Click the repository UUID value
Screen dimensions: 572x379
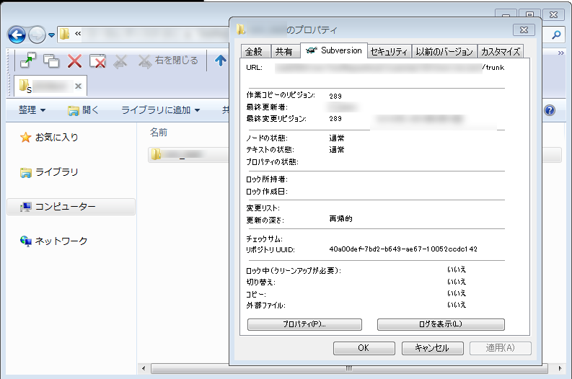(403, 249)
